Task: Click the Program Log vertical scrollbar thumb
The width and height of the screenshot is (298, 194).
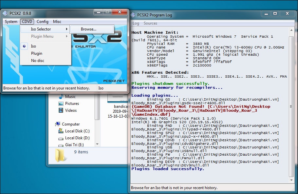Action: [291, 107]
